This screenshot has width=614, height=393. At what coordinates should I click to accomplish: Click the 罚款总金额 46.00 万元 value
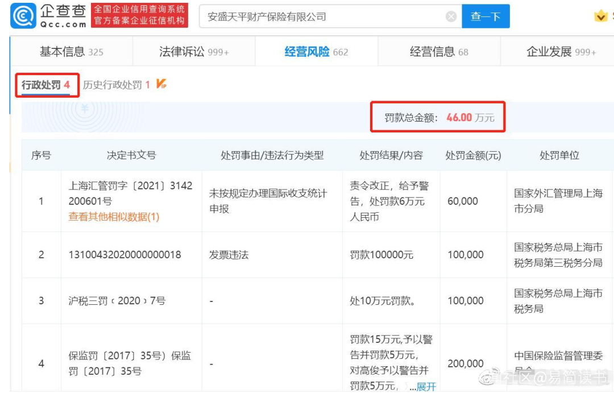pos(470,118)
